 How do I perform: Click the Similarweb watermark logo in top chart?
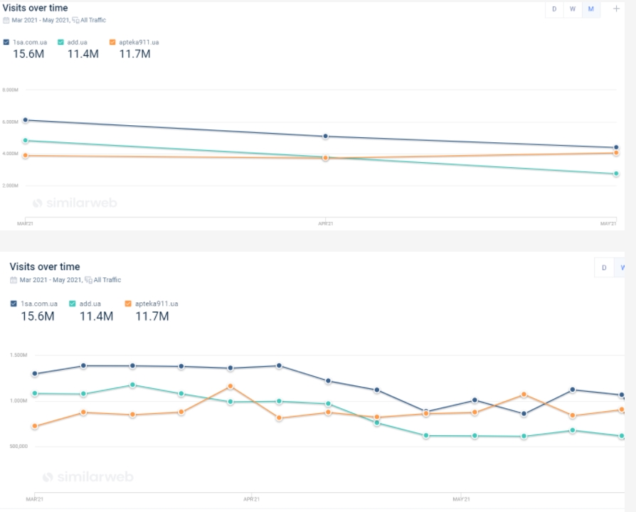(38, 203)
